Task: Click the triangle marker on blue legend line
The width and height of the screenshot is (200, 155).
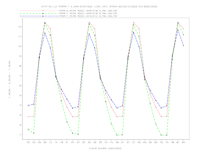Action: [x=43, y=16]
